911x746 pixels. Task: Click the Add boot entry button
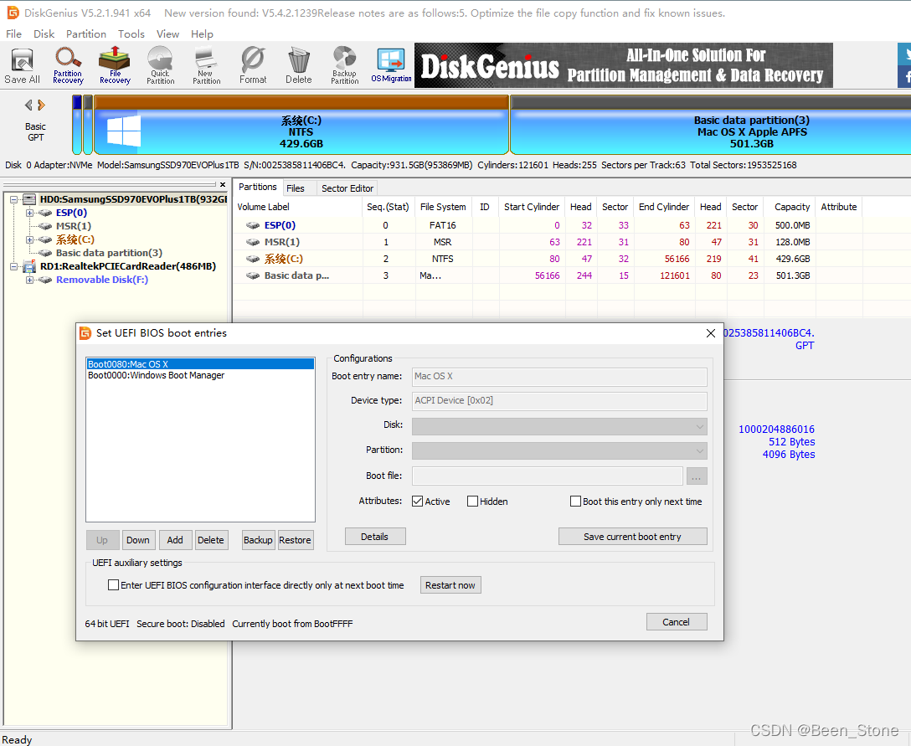coord(175,540)
